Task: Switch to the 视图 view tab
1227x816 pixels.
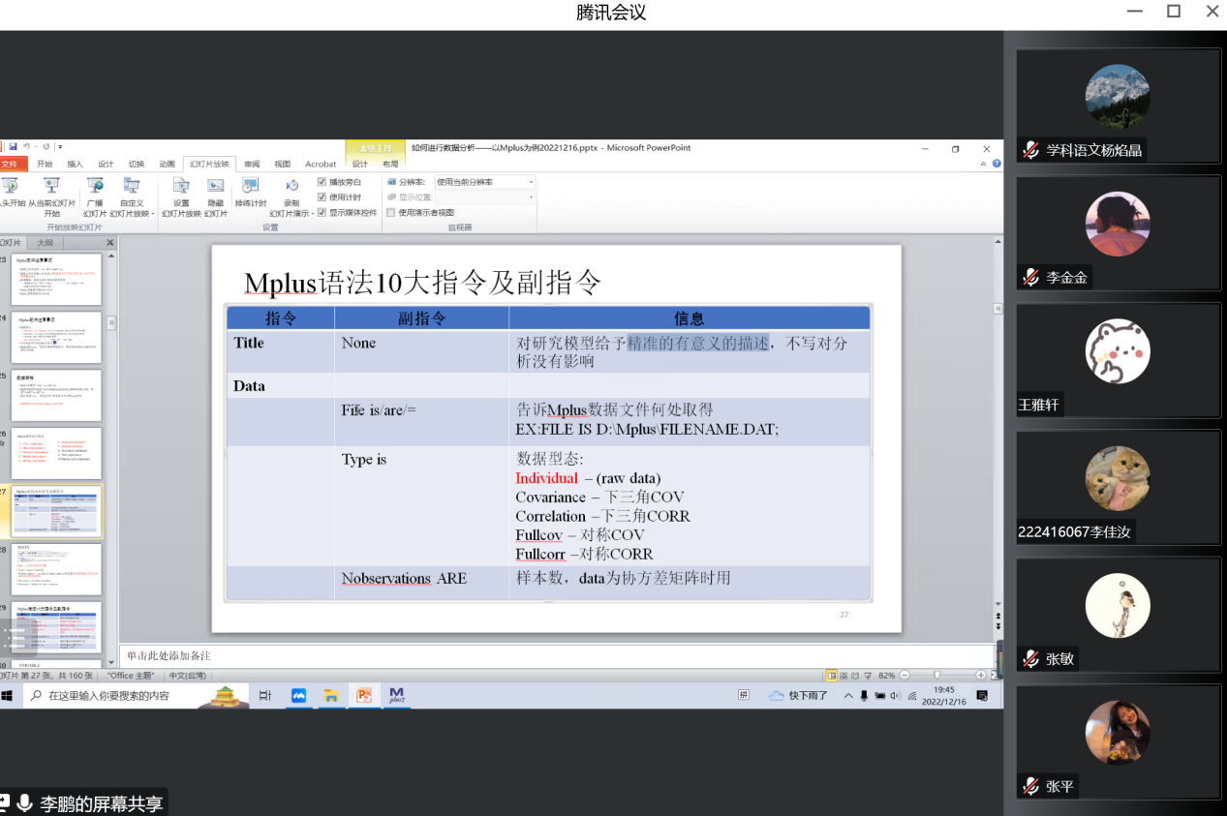Action: 282,164
